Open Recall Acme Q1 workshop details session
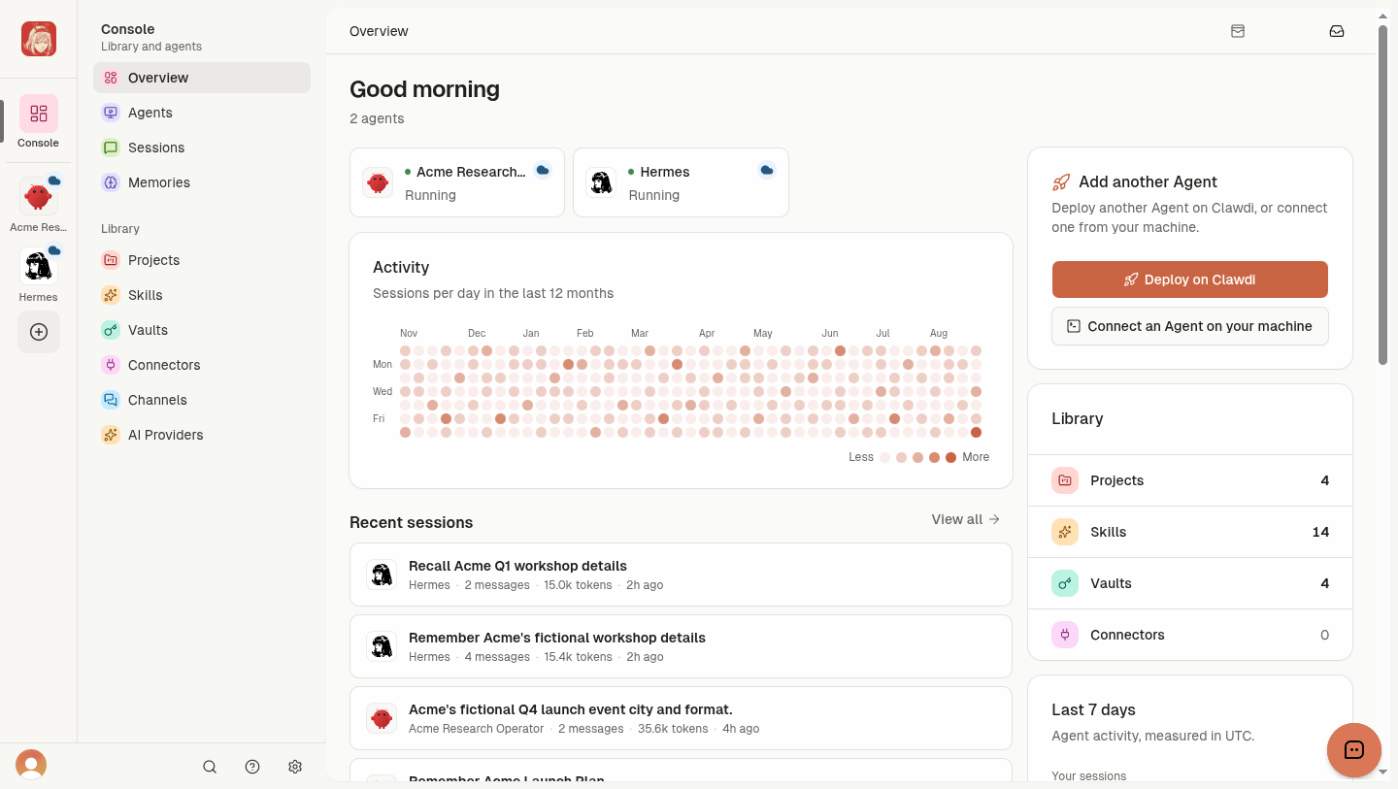This screenshot has height=789, width=1398. pos(681,575)
